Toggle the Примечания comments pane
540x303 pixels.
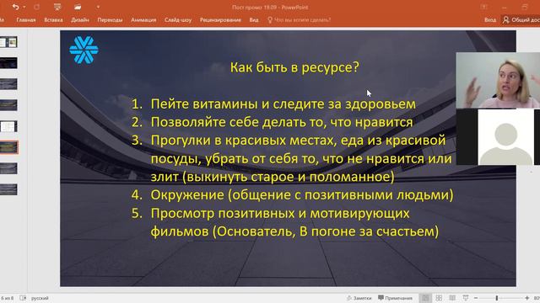click(395, 298)
